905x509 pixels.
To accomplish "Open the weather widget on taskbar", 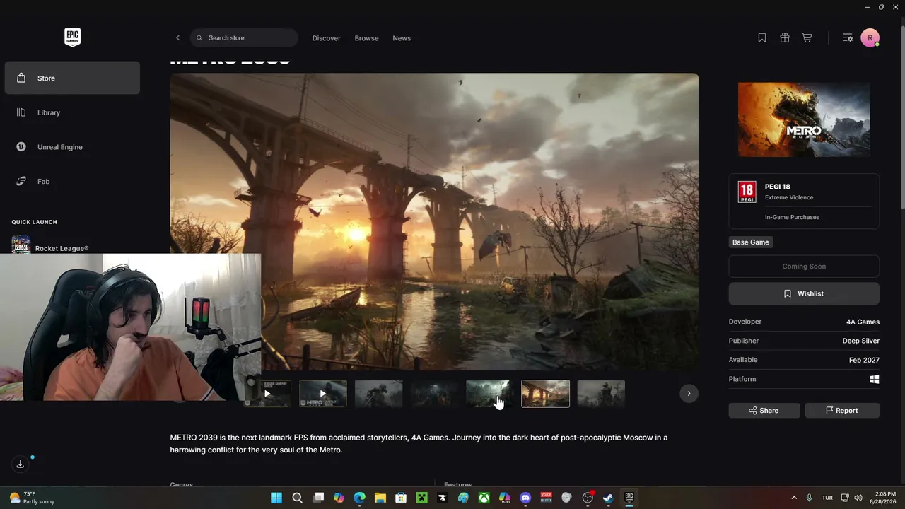I will 33,498.
